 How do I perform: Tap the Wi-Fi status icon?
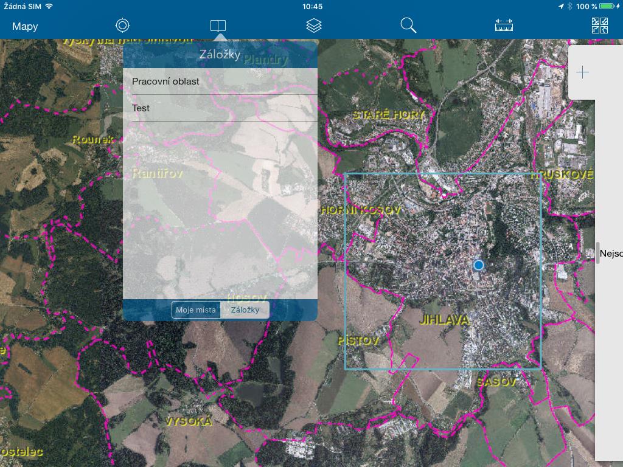click(x=49, y=6)
